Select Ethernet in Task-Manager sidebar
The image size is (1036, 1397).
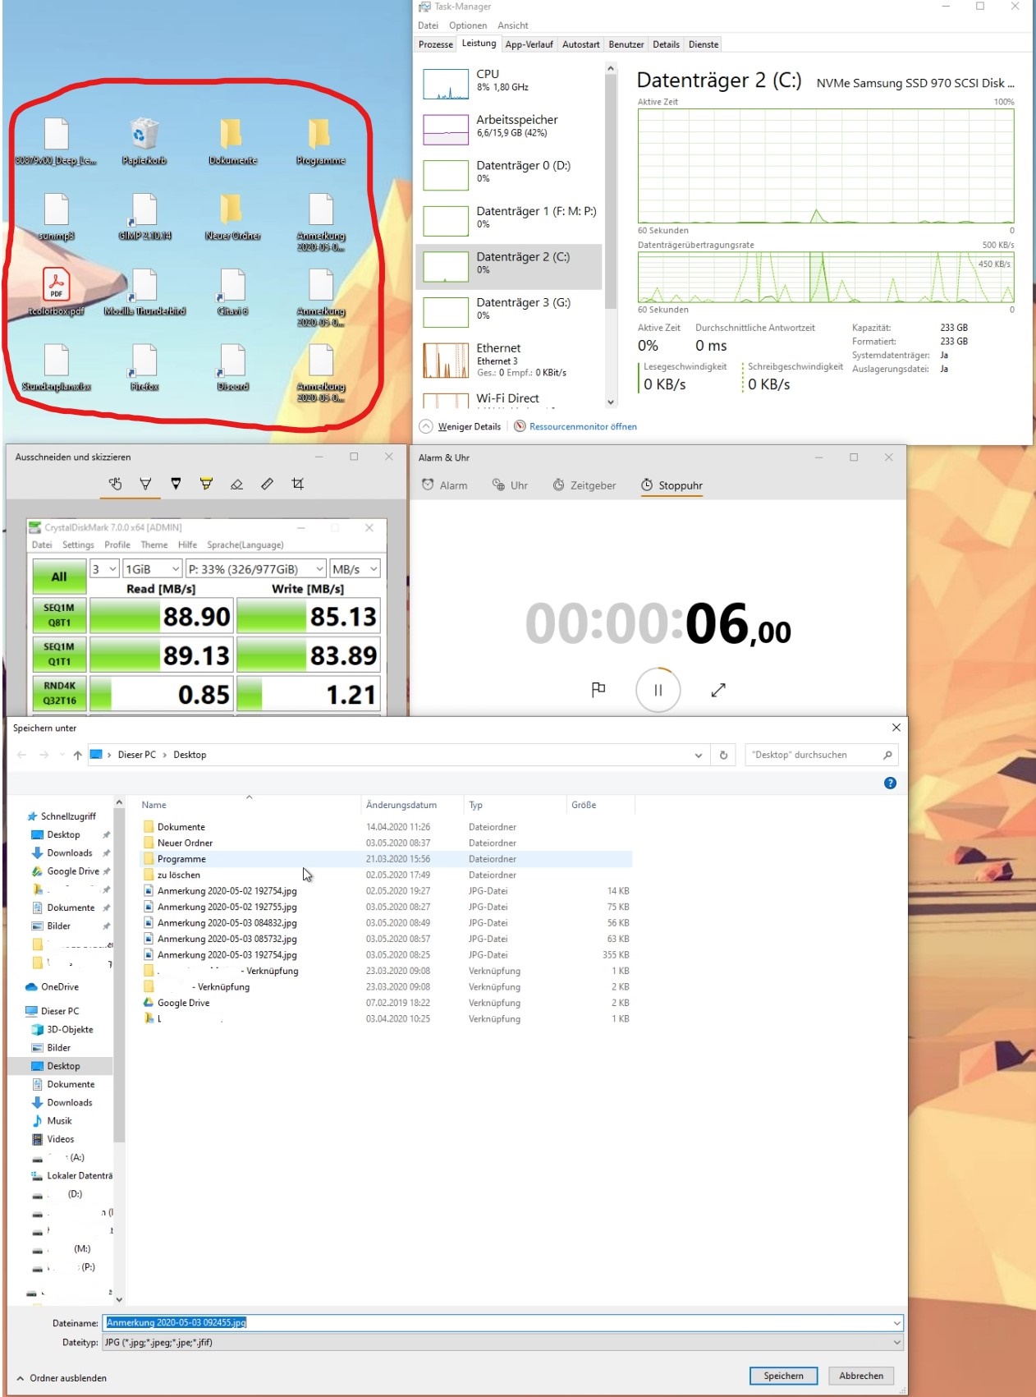point(509,360)
